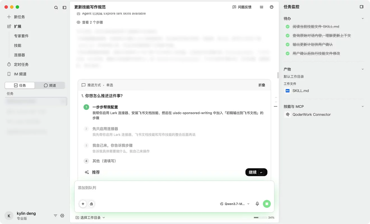370x224 pixels.
Task: Click the IM 频道 phone icon
Action: pos(9,74)
